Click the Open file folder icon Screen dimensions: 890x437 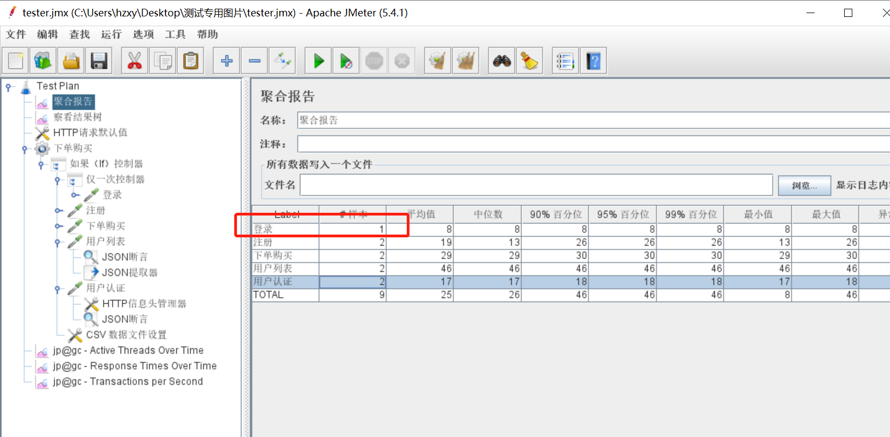pyautogui.click(x=71, y=61)
